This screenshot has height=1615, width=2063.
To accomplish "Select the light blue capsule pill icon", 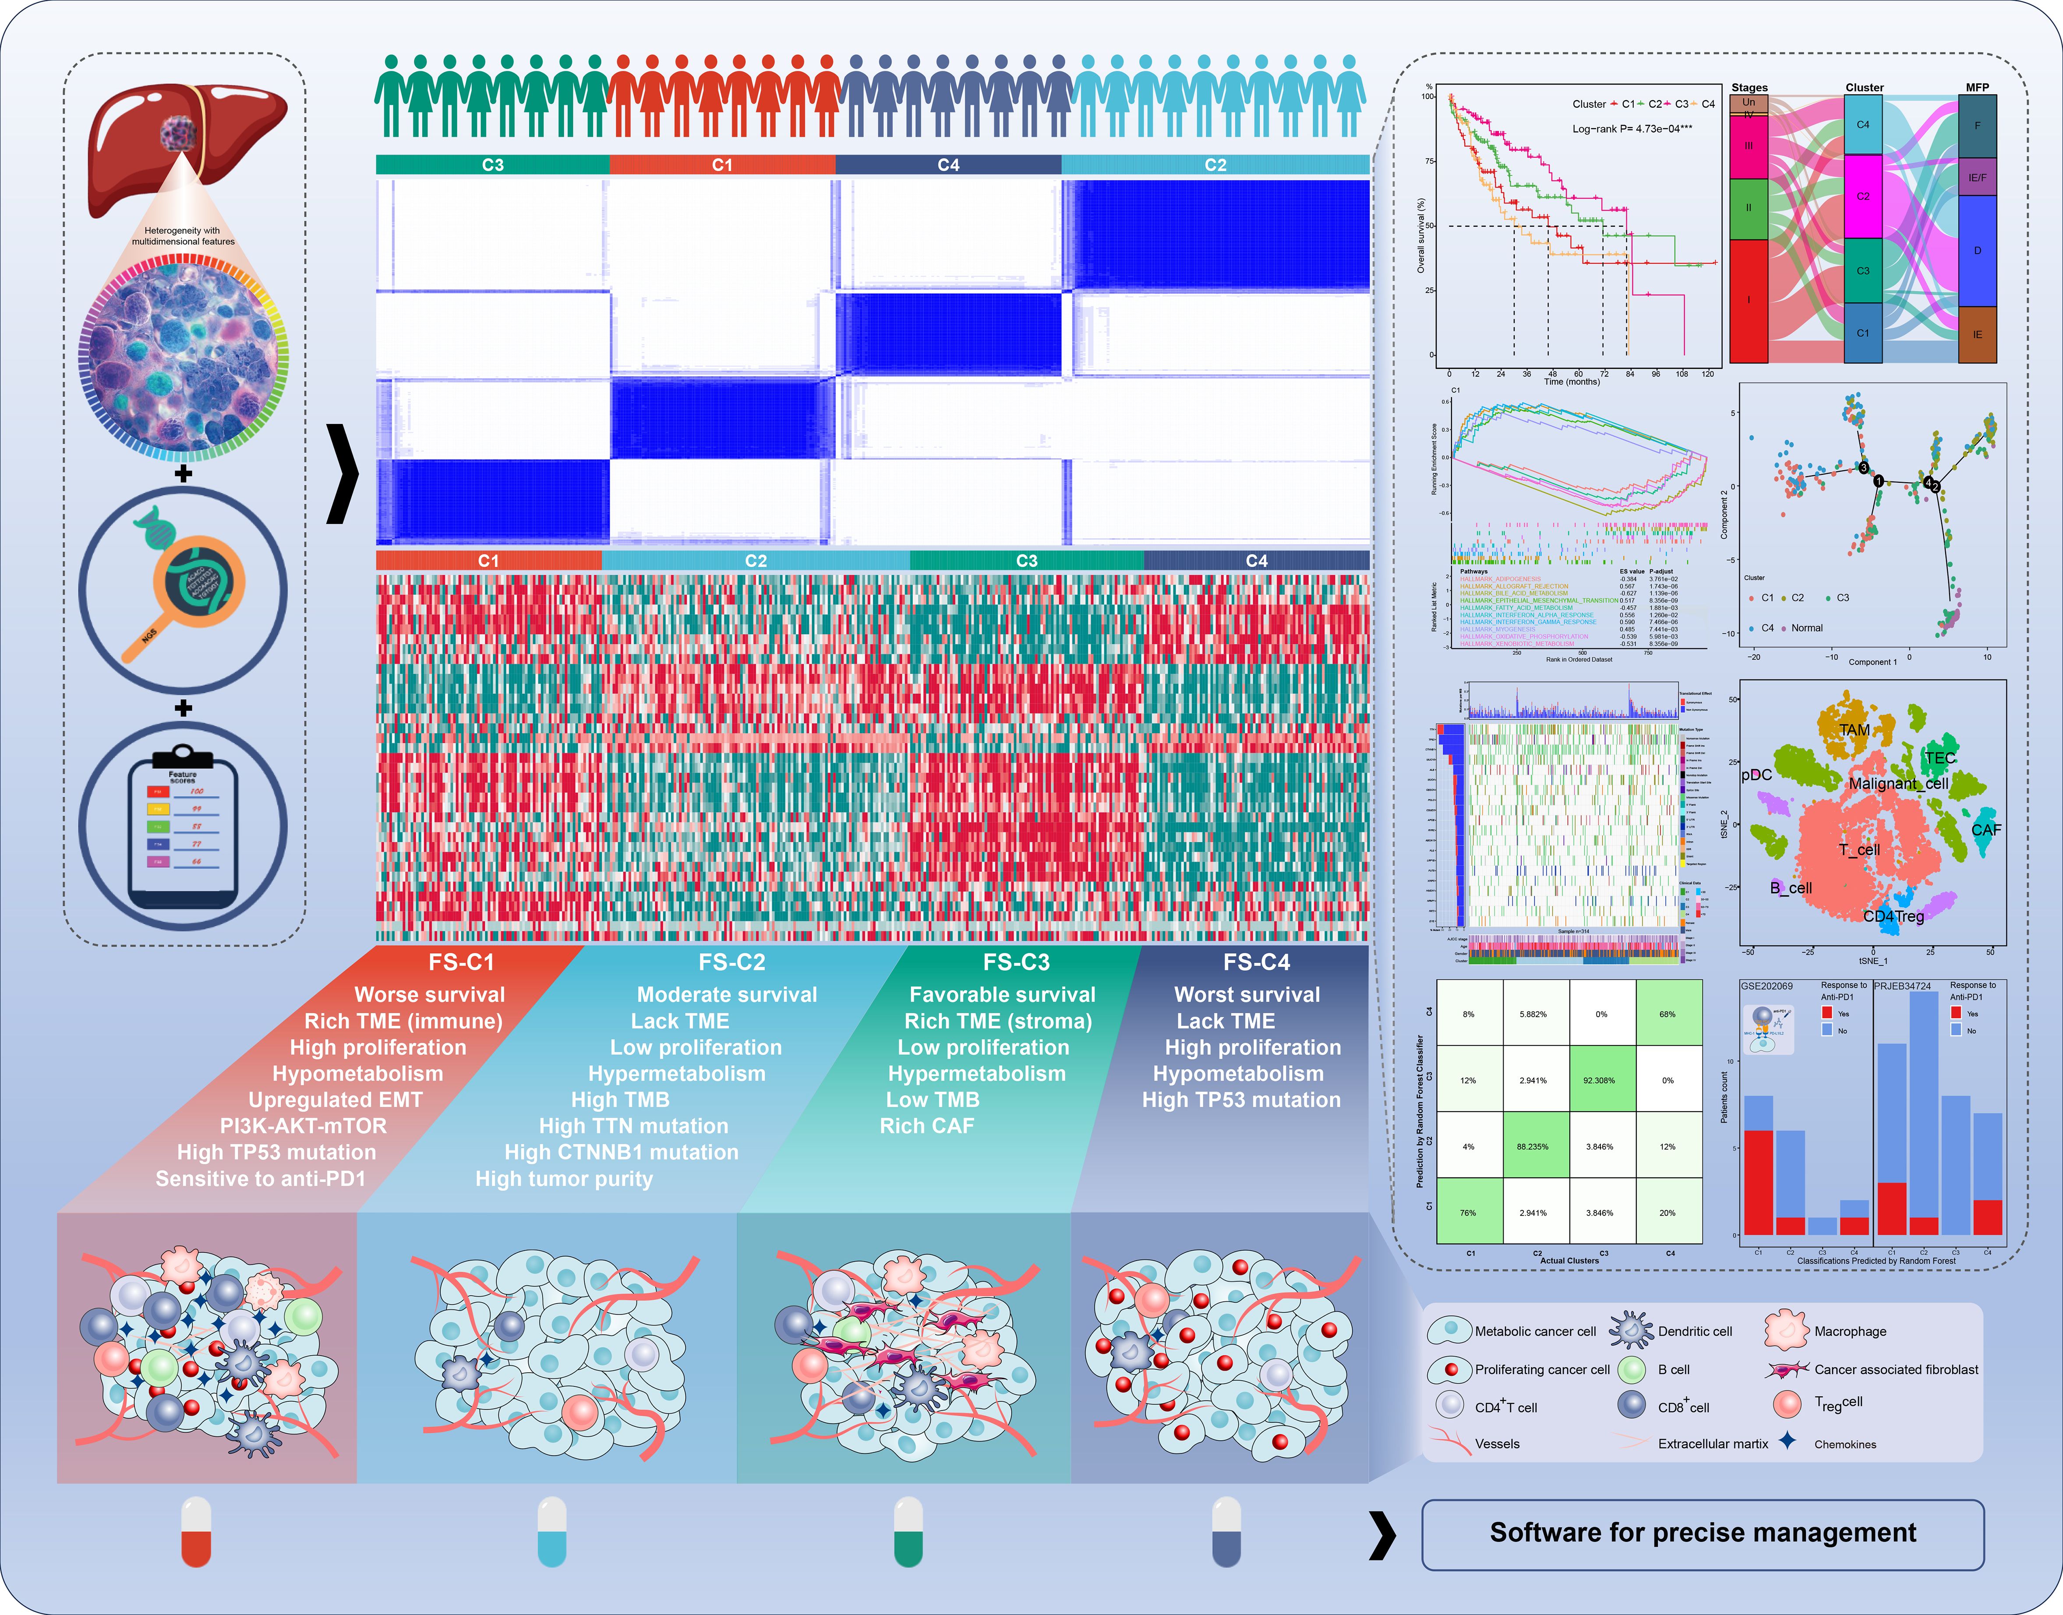I will point(552,1532).
